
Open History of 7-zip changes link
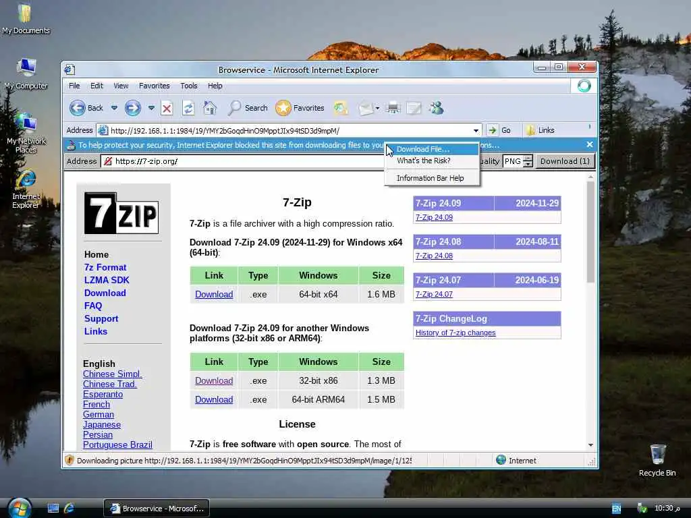click(x=455, y=333)
